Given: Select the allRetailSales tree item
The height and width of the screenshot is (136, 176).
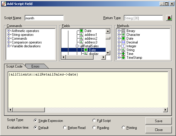Looking at the screenshot, I should [x=89, y=46].
